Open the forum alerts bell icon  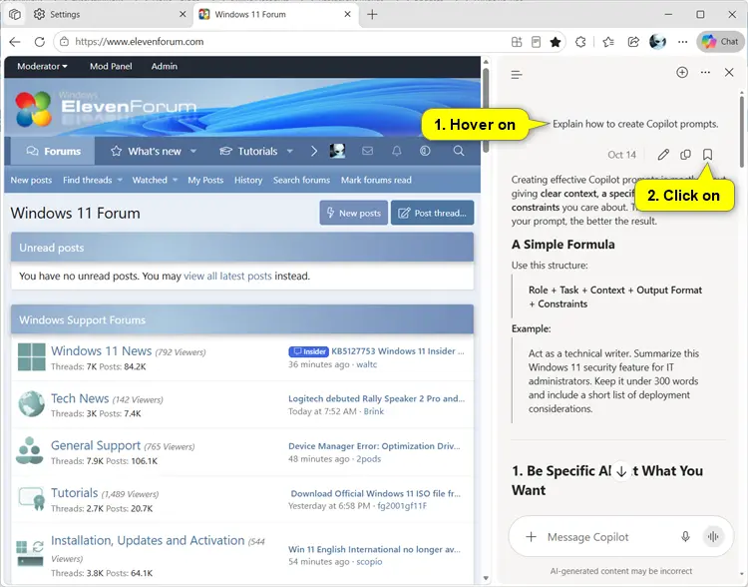(x=396, y=151)
